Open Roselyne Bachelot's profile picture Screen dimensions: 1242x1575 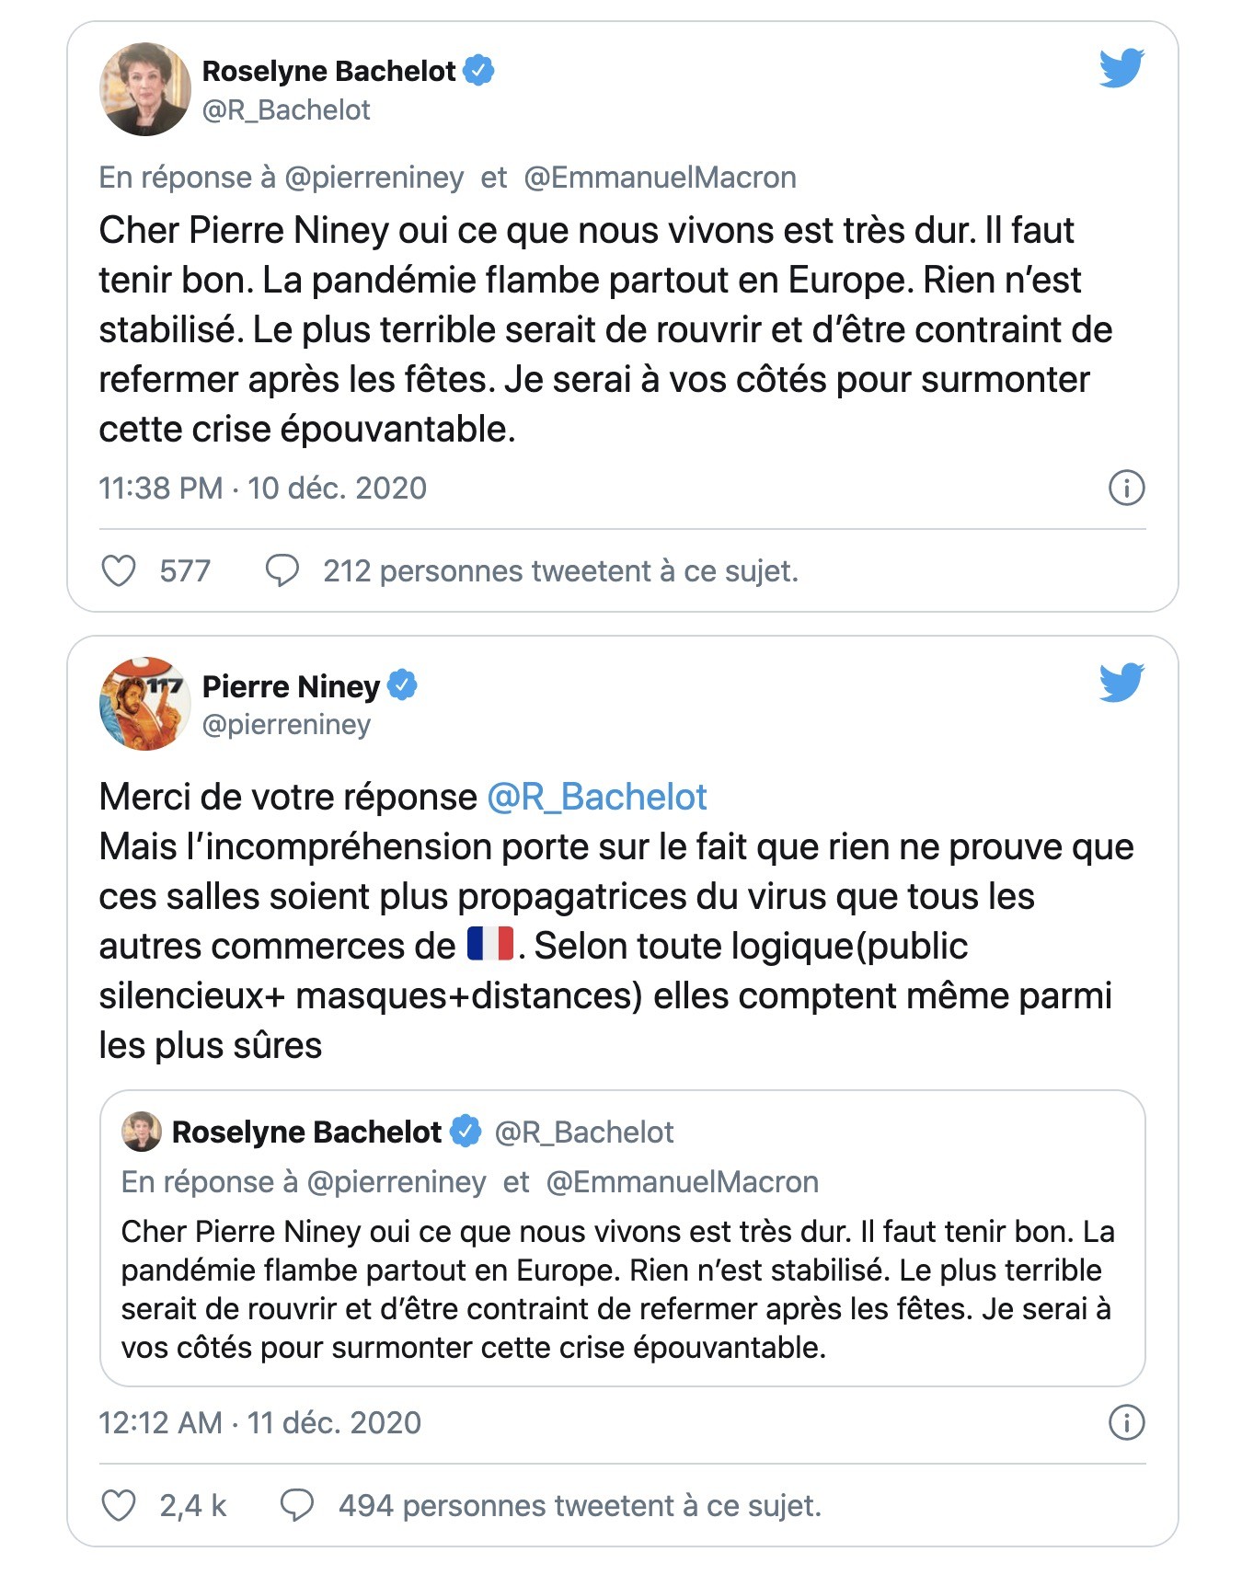(x=144, y=89)
